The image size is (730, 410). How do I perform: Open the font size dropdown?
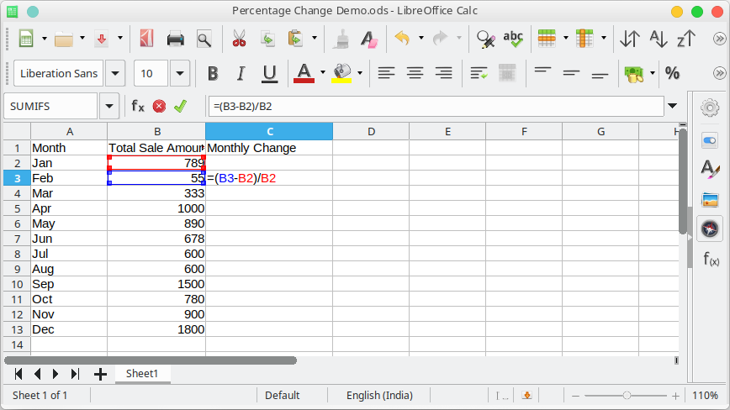click(180, 74)
